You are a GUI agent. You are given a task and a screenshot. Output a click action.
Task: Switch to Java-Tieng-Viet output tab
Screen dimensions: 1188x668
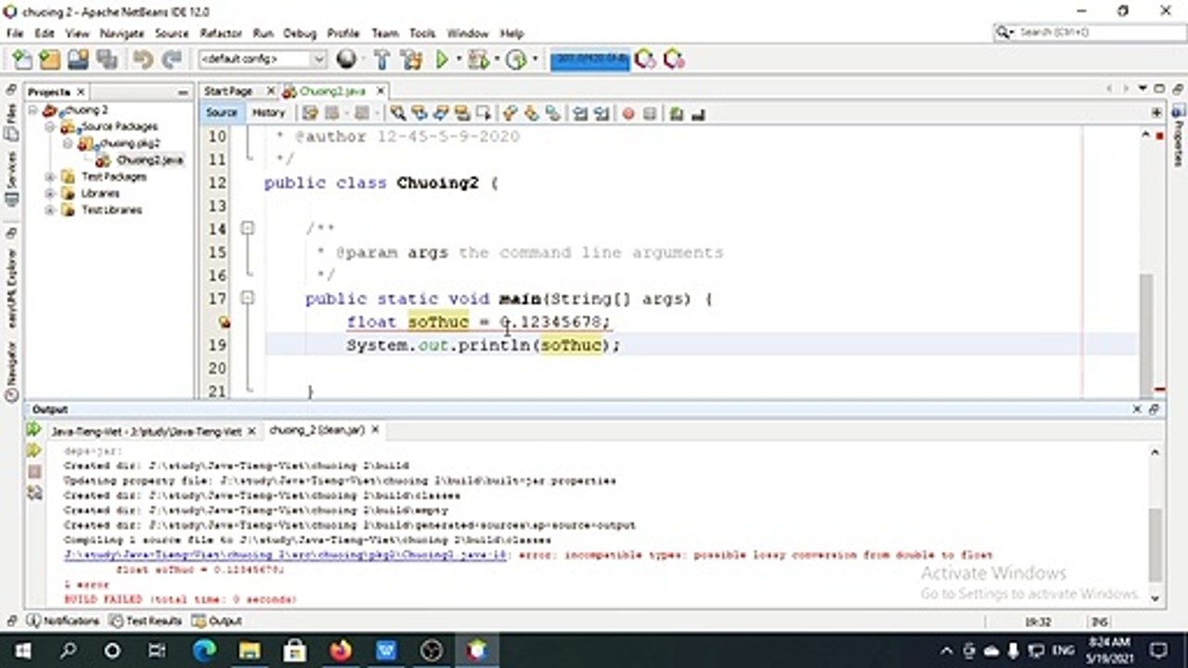click(x=145, y=431)
